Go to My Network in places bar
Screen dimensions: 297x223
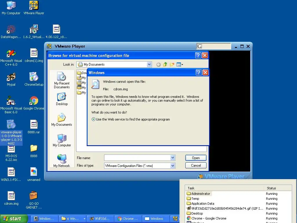point(62,161)
